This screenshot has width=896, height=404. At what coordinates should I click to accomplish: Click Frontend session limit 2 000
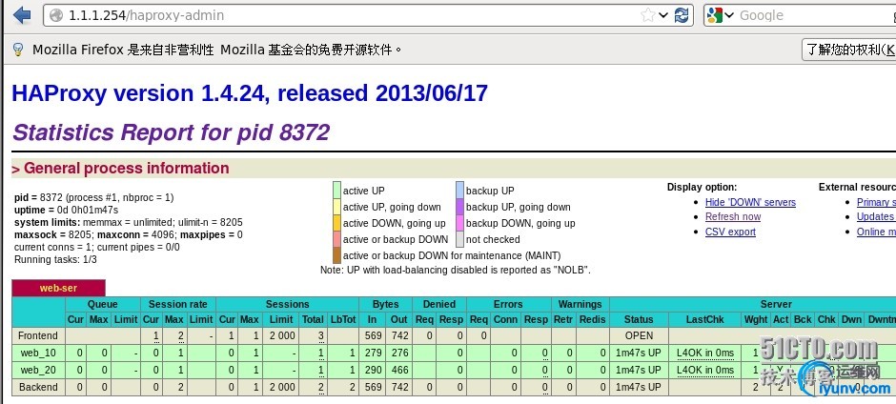pos(282,335)
